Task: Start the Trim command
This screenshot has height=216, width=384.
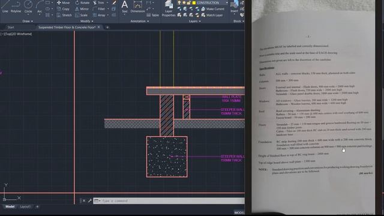Action: pyautogui.click(x=98, y=2)
